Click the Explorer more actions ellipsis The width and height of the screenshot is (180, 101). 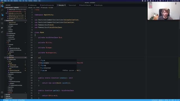(x=25, y=5)
